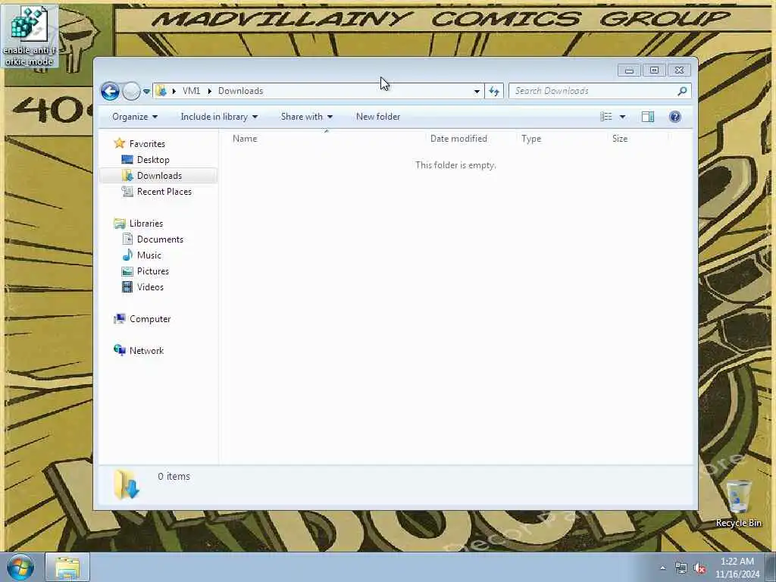Click the Recent Places icon
The width and height of the screenshot is (776, 582).
pos(127,192)
